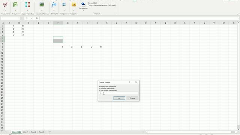Click vertical scrollbar up arrow
This screenshot has height=135, width=240.
pyautogui.click(x=238, y=22)
